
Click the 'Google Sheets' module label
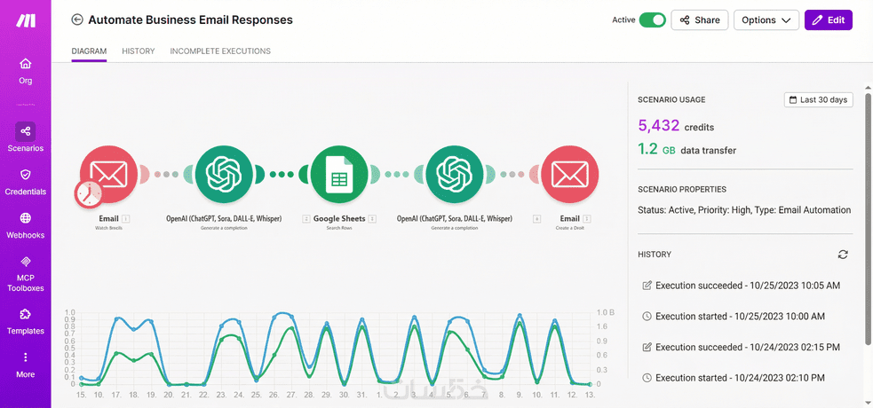click(339, 218)
